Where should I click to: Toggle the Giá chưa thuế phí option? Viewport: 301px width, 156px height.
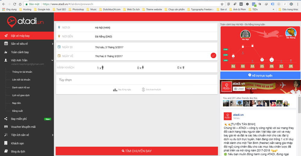pos(151,90)
